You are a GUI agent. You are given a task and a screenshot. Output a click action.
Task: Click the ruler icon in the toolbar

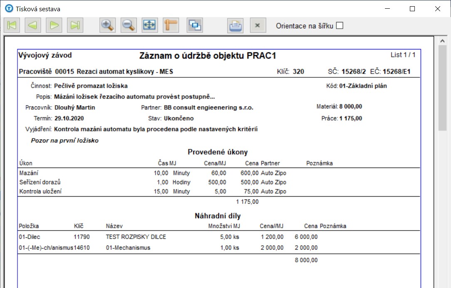click(x=170, y=25)
